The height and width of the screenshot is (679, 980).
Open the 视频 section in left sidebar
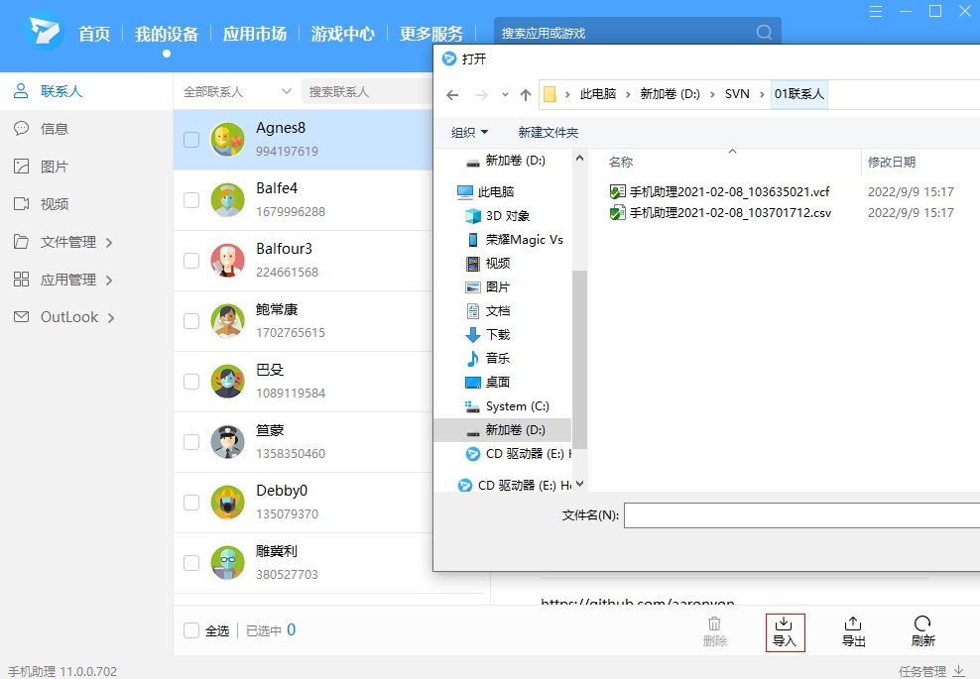tap(55, 204)
